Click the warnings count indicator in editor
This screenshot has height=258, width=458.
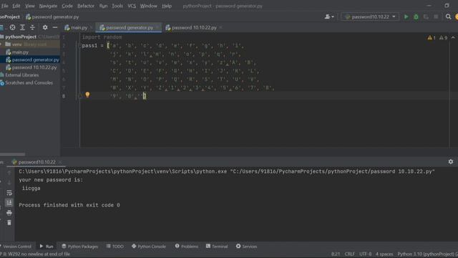pos(432,38)
